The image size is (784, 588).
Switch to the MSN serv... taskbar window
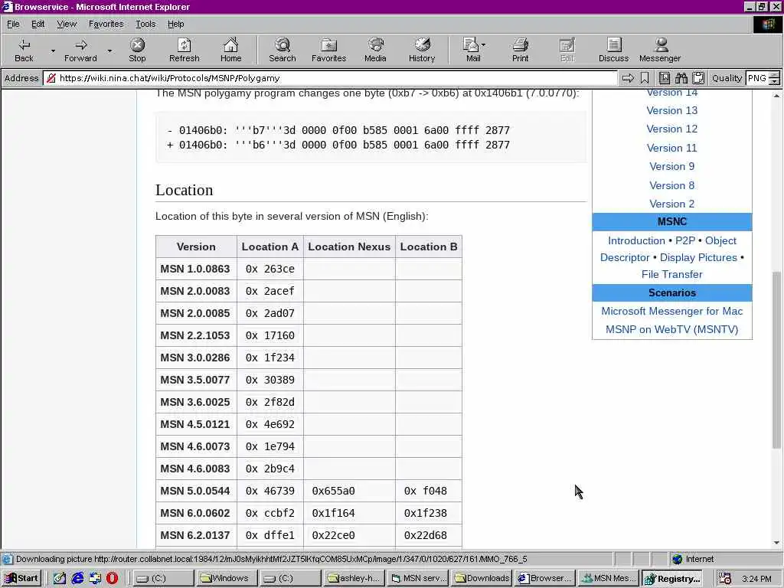click(x=419, y=578)
